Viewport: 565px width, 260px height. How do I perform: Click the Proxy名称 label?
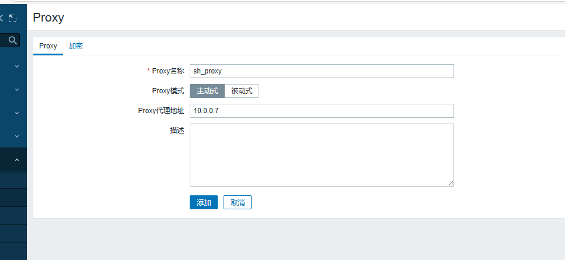coord(168,71)
